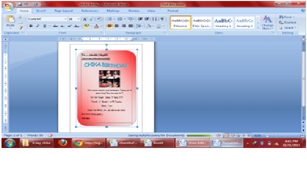Shrink font size with the Shrink Font icon
307x180 pixels.
[91, 19]
